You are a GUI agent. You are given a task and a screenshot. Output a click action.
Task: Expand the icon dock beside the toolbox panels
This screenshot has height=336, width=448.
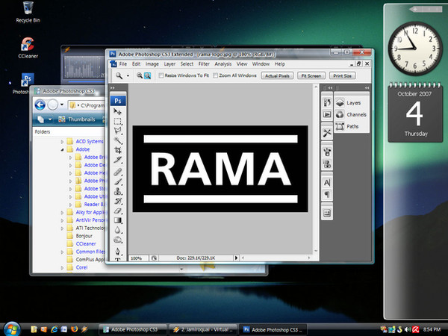[330, 87]
